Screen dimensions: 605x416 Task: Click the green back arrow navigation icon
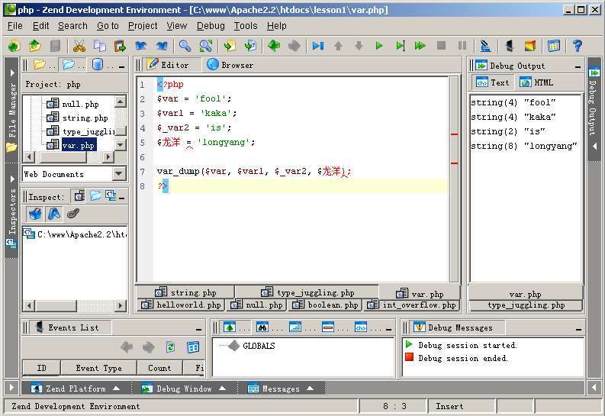point(274,46)
